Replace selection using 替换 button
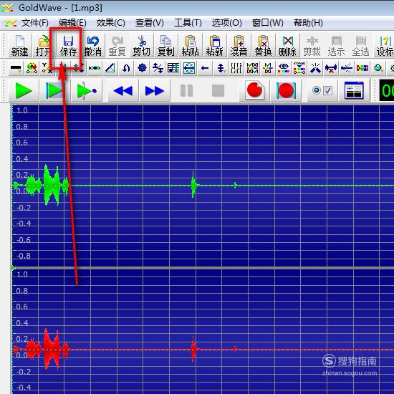This screenshot has height=394, width=394. (x=263, y=46)
